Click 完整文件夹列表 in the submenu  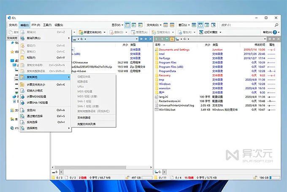click(x=87, y=124)
